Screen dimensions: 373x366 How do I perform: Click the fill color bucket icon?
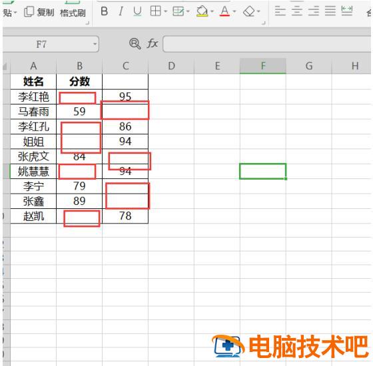202,11
